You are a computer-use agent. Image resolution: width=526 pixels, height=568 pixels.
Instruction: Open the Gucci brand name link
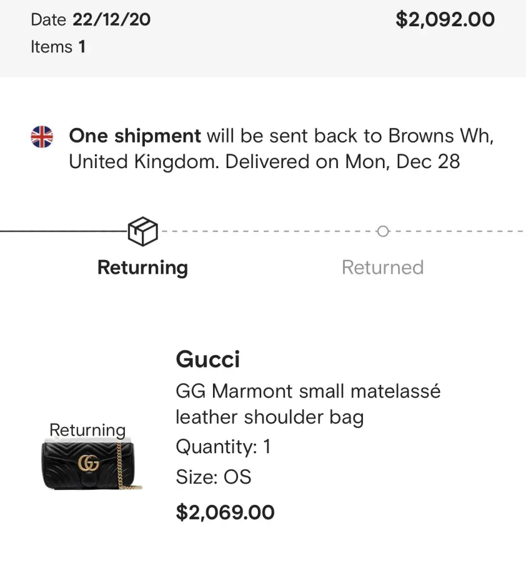click(x=208, y=359)
